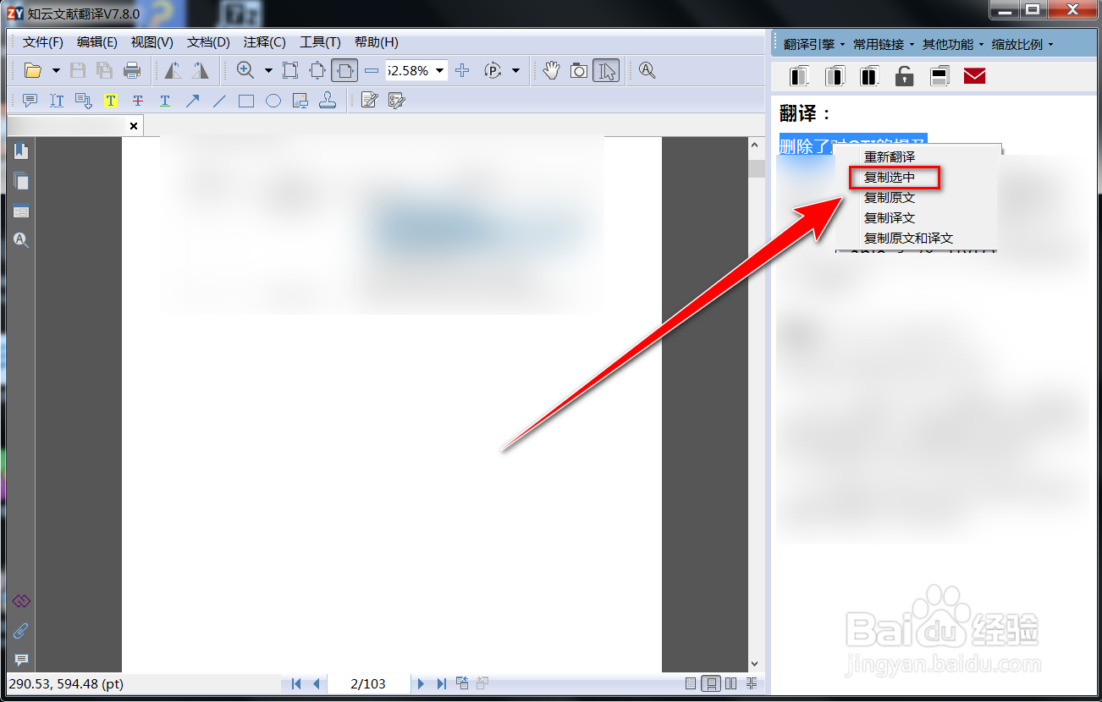The height and width of the screenshot is (702, 1102).
Task: Expand the rotate view options arrow
Action: click(x=515, y=71)
